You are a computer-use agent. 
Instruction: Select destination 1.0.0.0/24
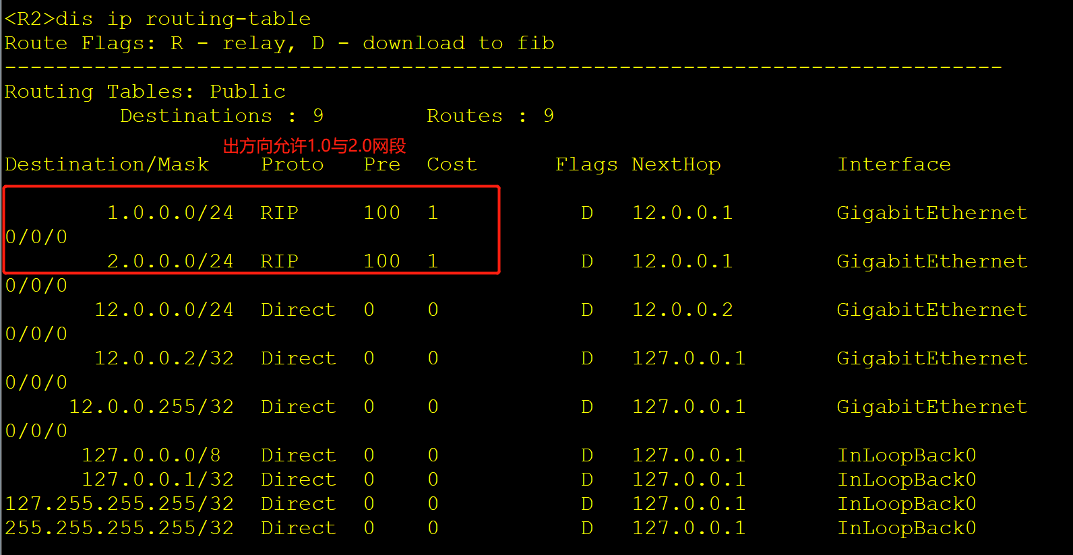pos(171,213)
